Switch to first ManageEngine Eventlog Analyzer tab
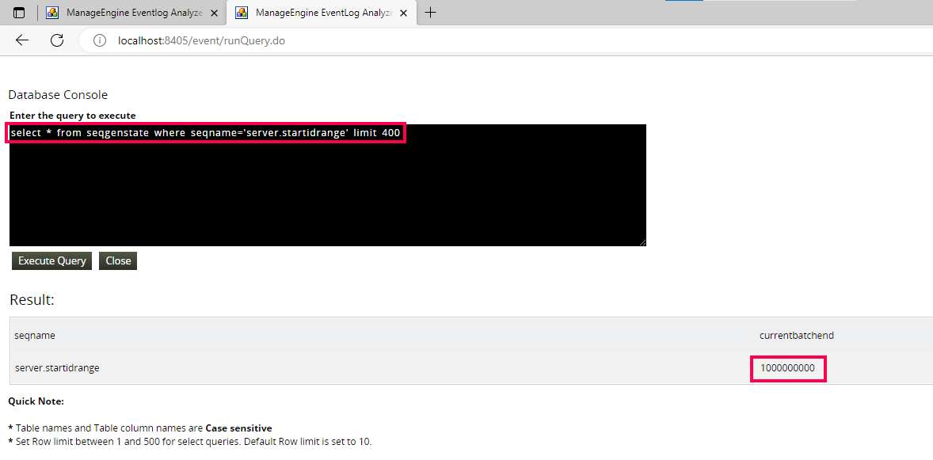Viewport: 933px width, 460px height. point(133,13)
